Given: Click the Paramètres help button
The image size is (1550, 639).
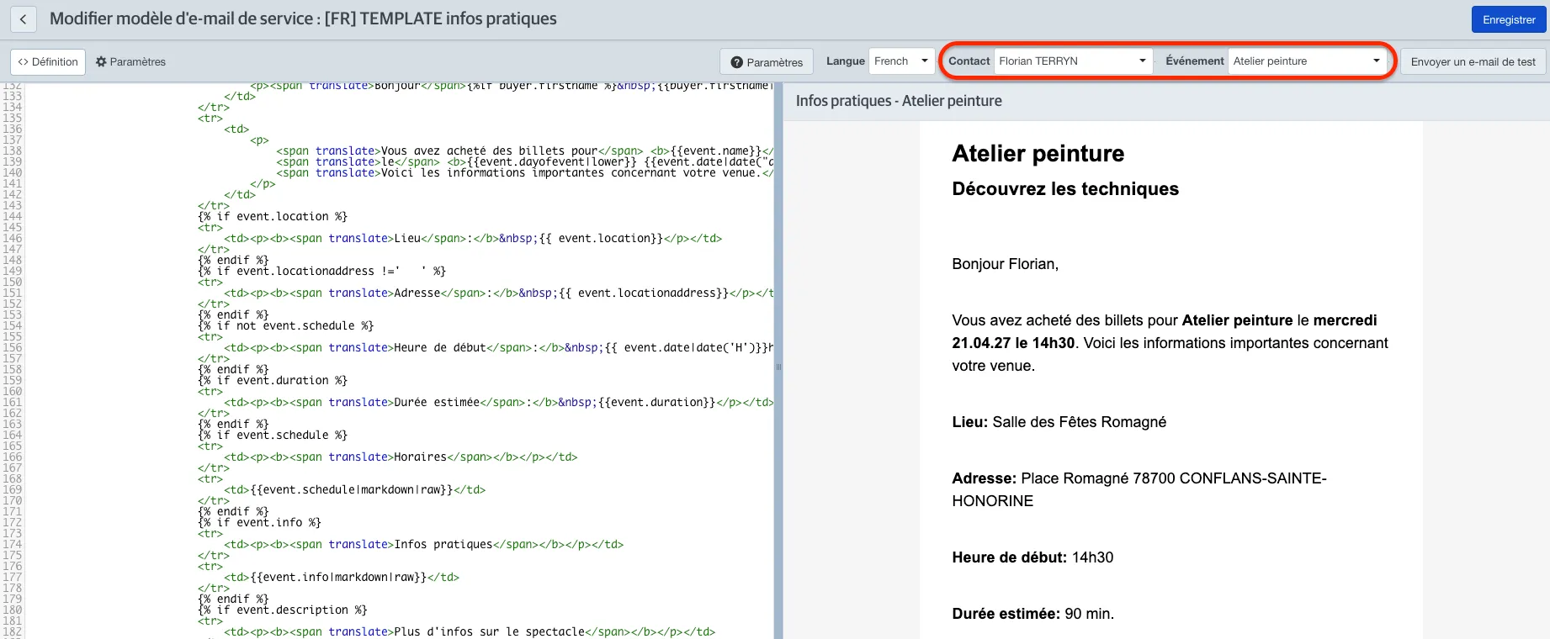Looking at the screenshot, I should point(767,62).
